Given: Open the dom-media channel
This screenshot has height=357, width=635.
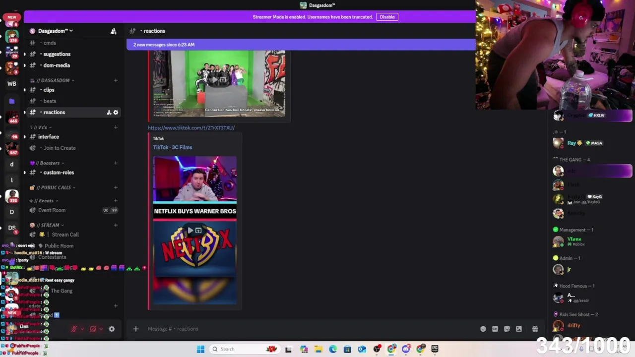Looking at the screenshot, I should pyautogui.click(x=73, y=65).
